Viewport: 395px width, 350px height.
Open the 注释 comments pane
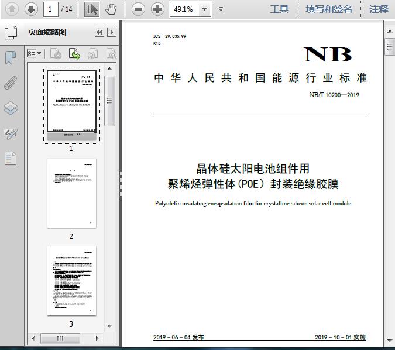[x=379, y=9]
